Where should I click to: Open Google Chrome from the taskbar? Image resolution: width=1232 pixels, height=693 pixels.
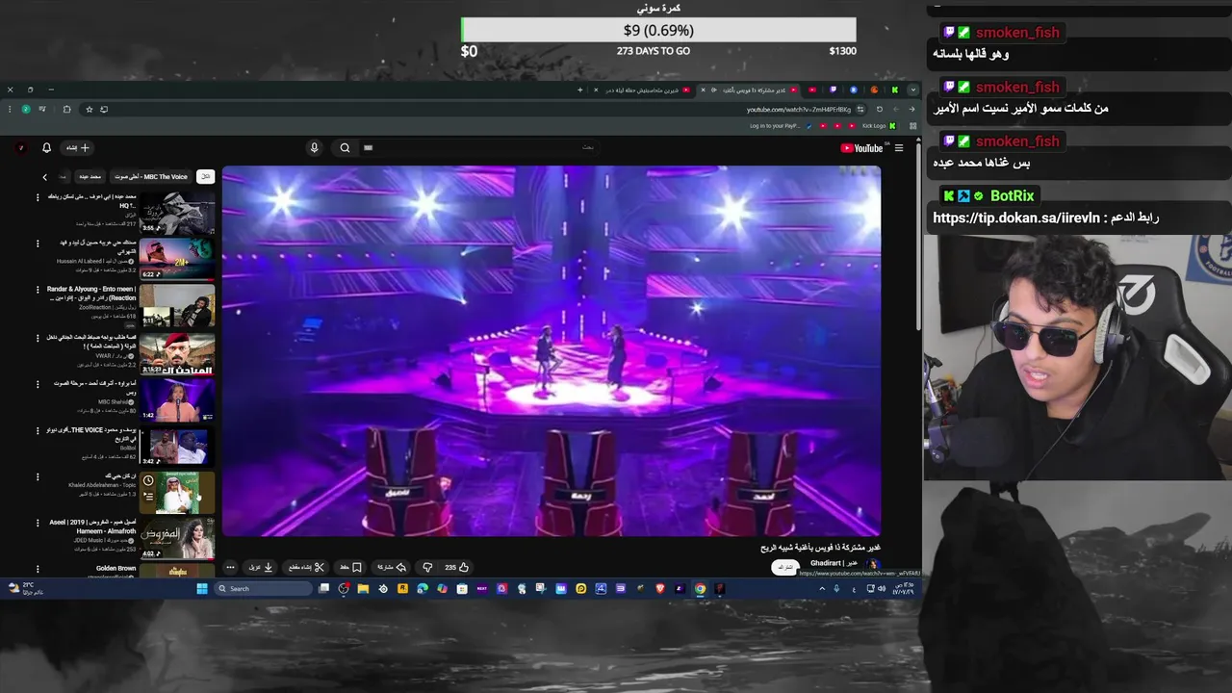[x=700, y=588]
